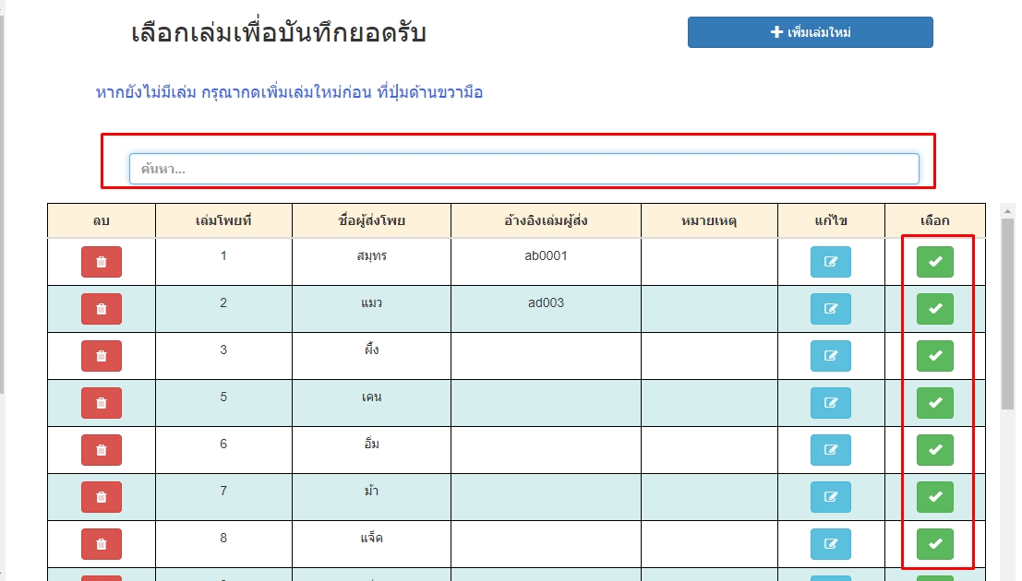Open edit for book number 3
The width and height of the screenshot is (1022, 581).
pos(830,356)
